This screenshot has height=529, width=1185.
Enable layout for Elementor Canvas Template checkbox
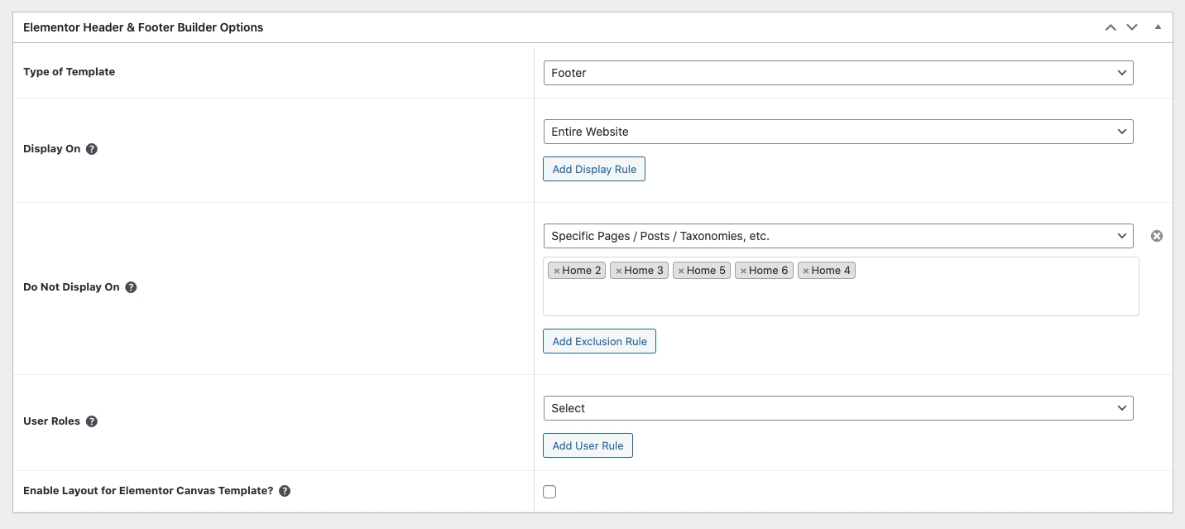549,492
